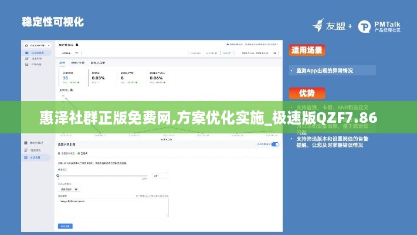The height and width of the screenshot is (235, 417).
Task: Click the green status dot indicator
Action: 79,153
